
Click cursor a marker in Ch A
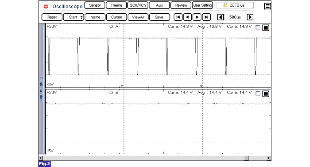pos(122,86)
